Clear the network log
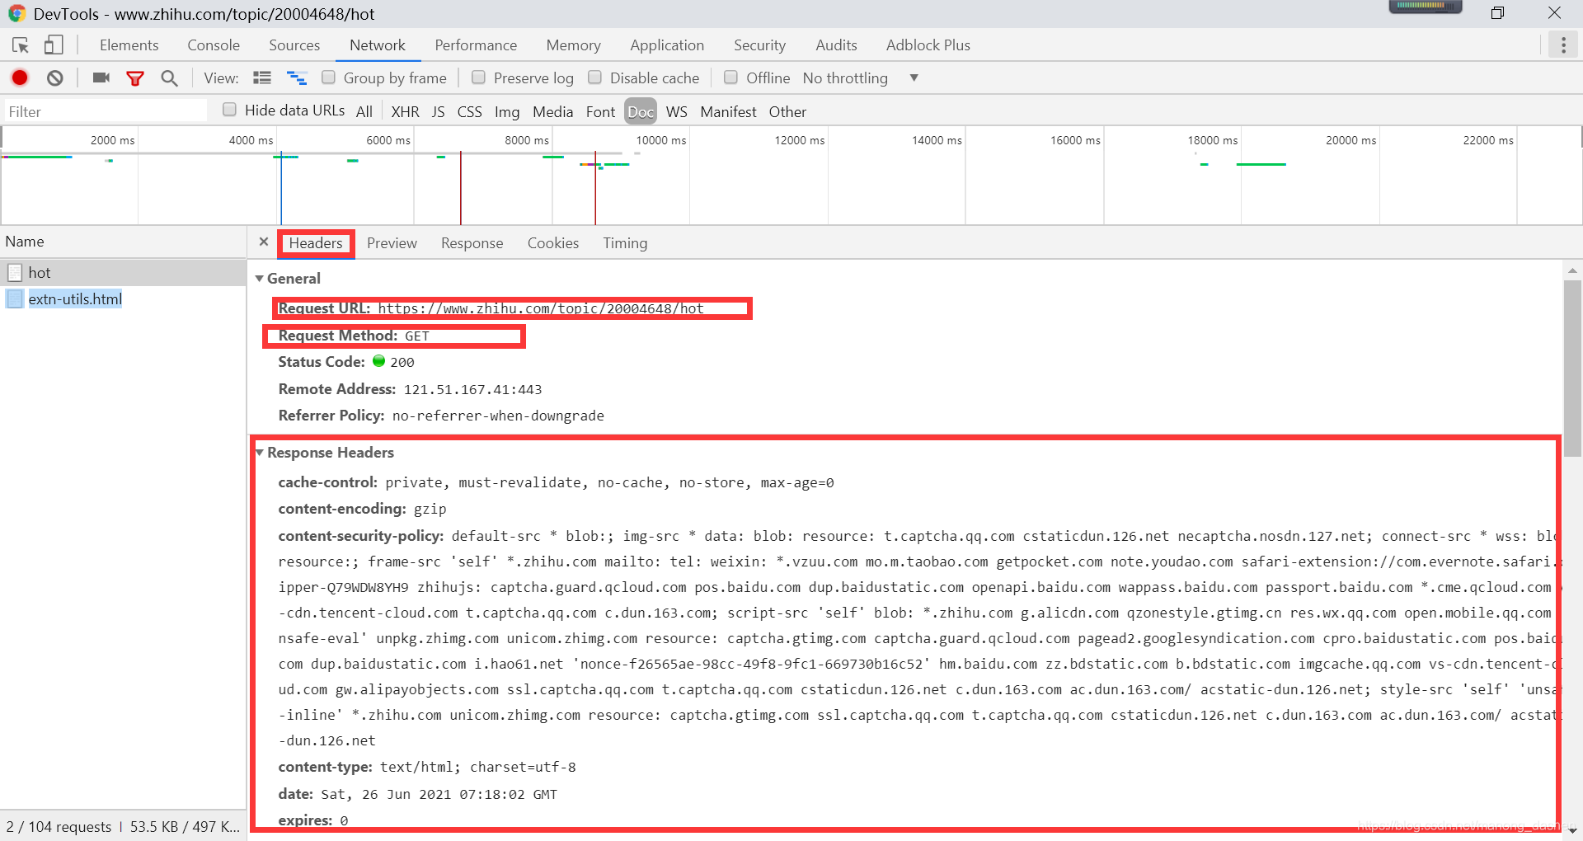 click(55, 78)
